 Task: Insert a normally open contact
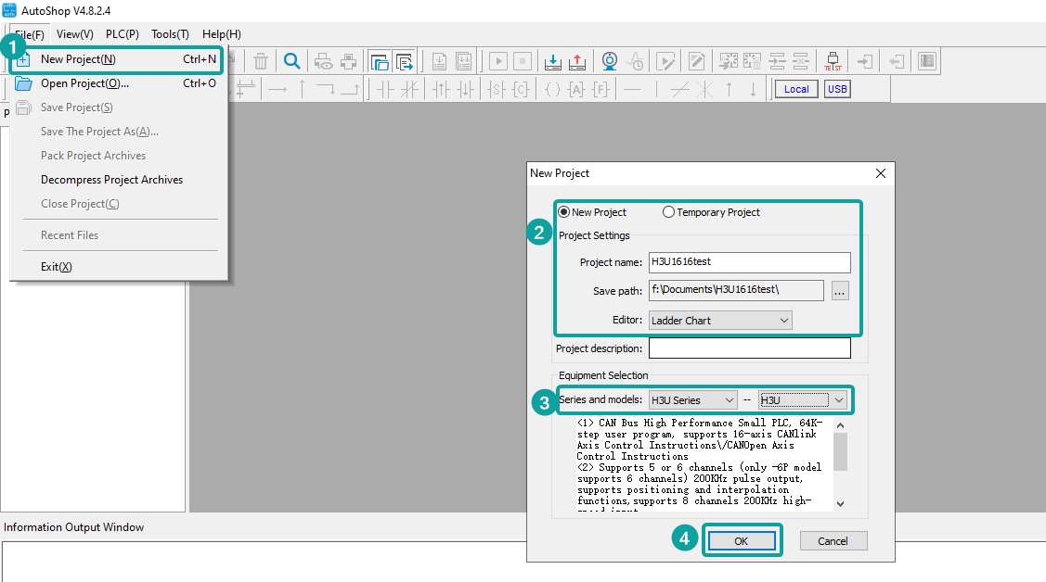click(385, 89)
